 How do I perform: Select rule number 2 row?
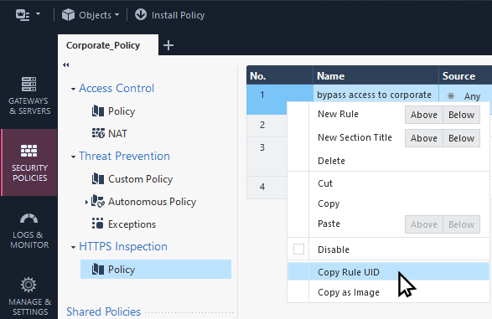(x=267, y=126)
